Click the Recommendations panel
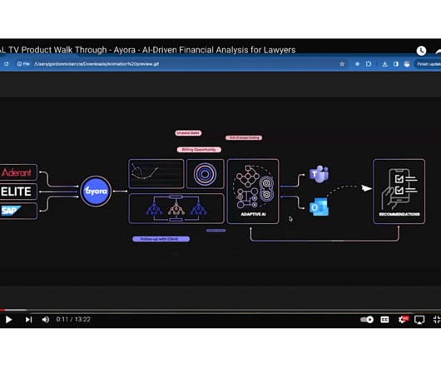441x368 pixels. point(399,191)
